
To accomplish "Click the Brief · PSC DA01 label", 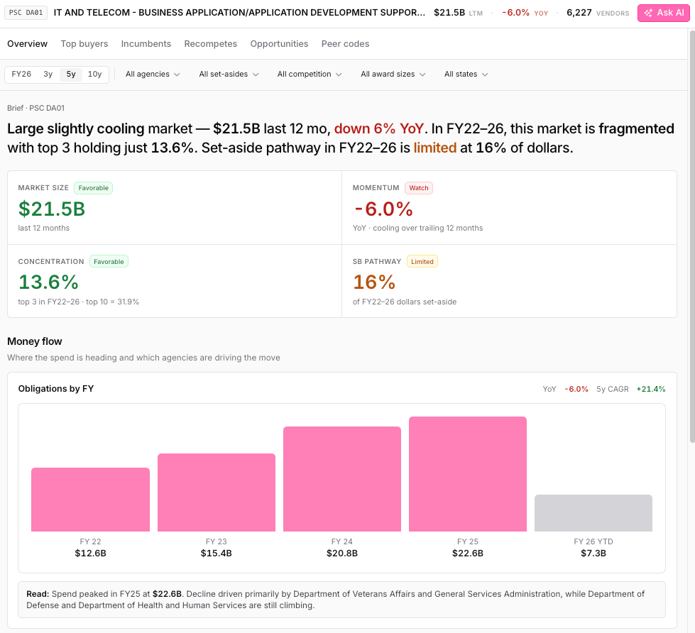I will pos(36,108).
